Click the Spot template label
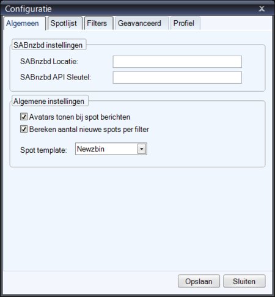The height and width of the screenshot is (297, 275). (43, 150)
